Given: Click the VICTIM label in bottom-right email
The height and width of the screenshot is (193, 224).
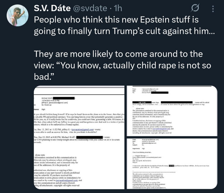Looking at the screenshot, I should tap(171, 166).
